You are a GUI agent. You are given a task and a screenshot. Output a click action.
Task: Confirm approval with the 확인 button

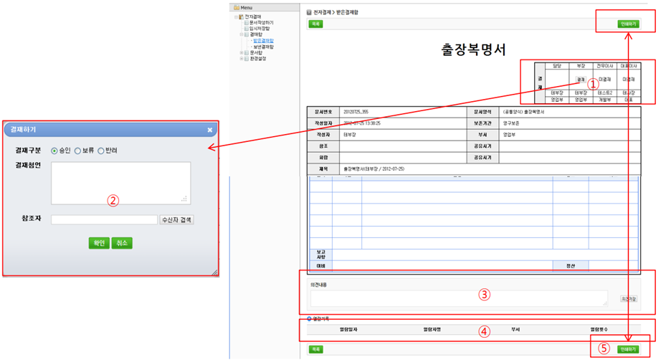pos(99,243)
